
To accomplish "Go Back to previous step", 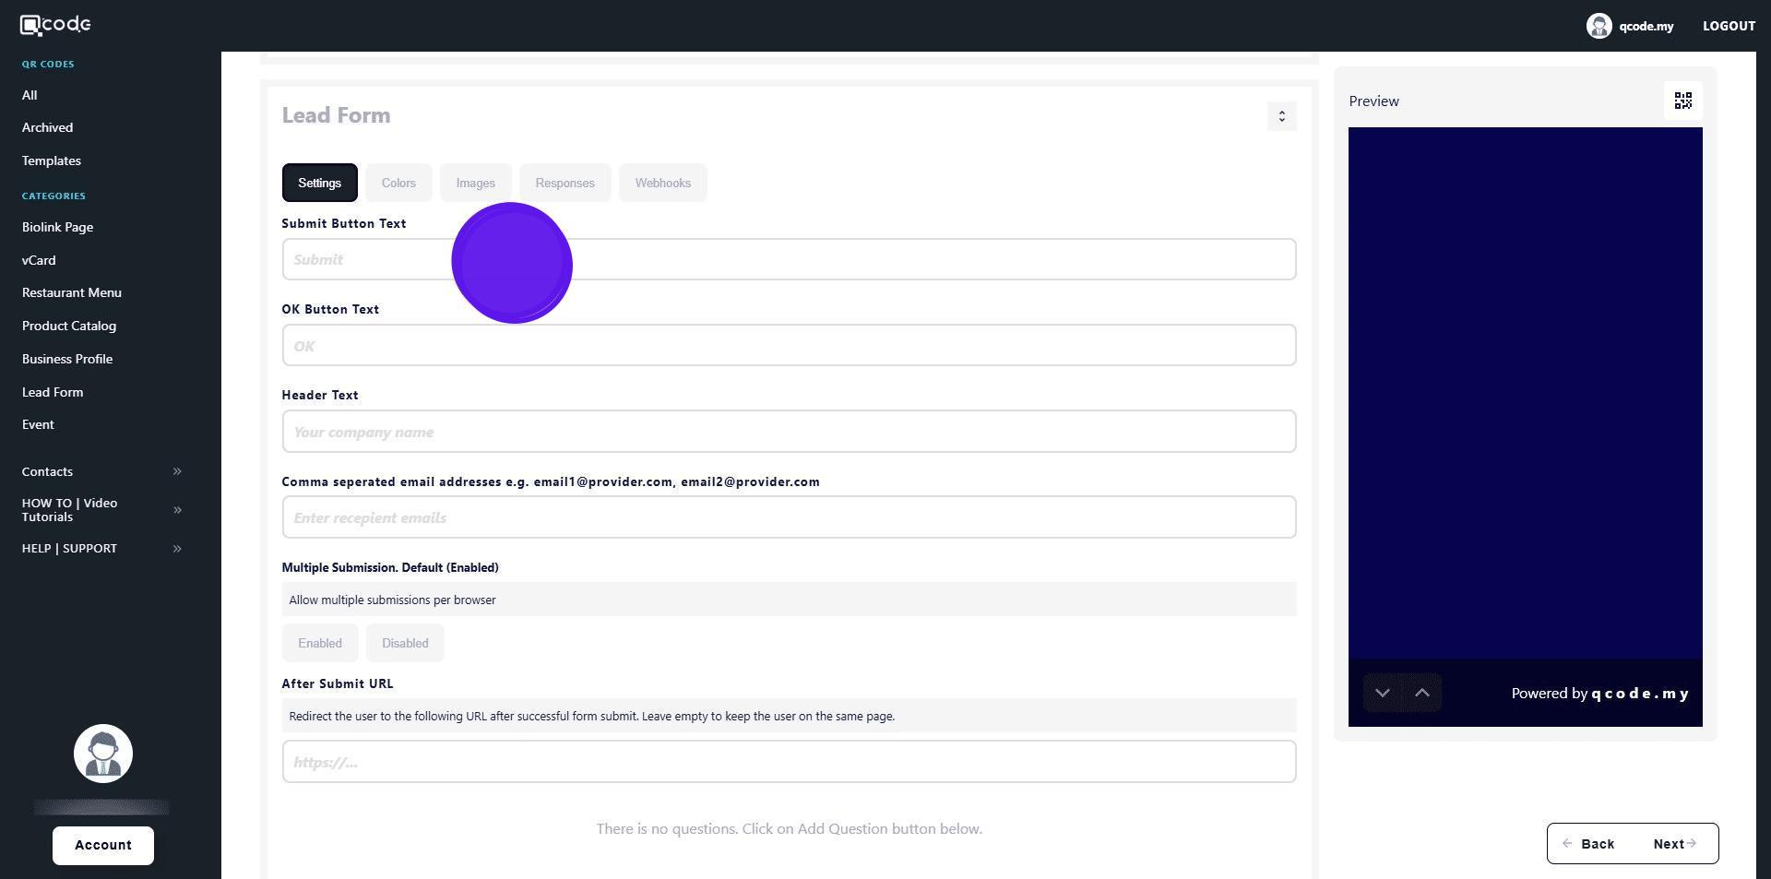I will [x=1588, y=844].
